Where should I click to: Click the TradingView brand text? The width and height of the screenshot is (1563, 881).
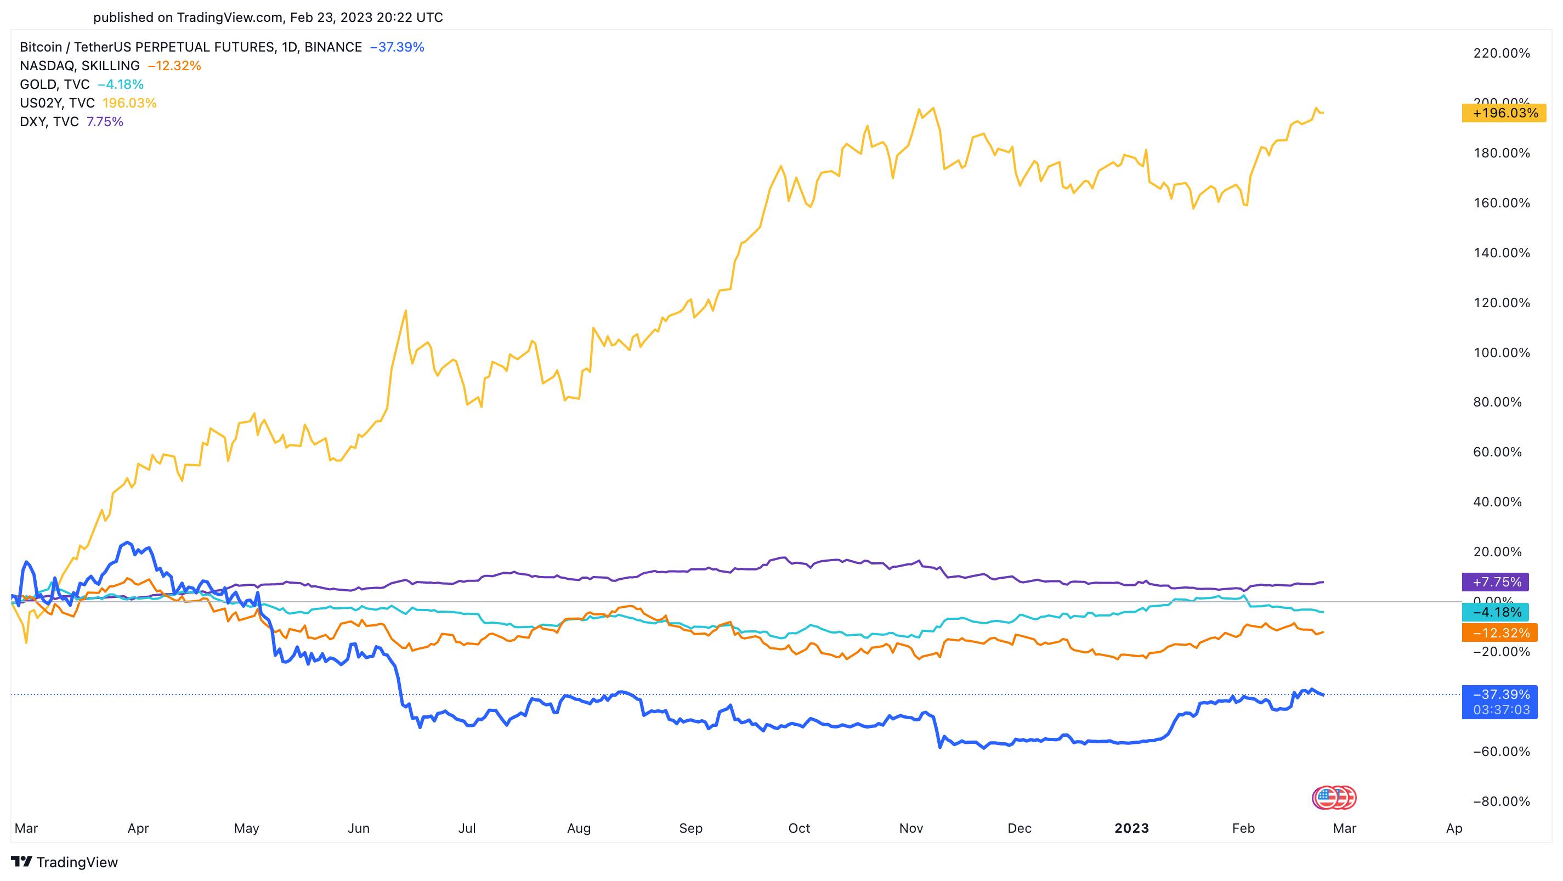point(77,862)
